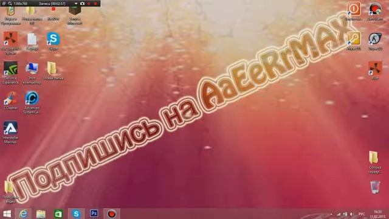Switch the РУС input language
This screenshot has height=219, width=389.
362,214
